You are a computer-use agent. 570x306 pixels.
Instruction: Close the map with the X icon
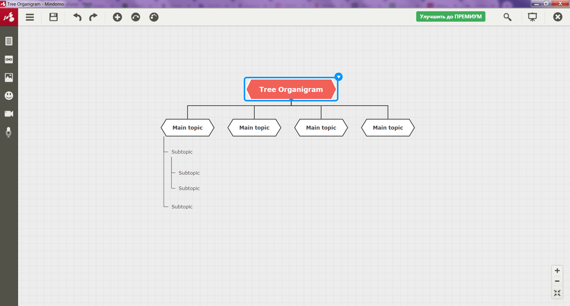[x=558, y=17]
